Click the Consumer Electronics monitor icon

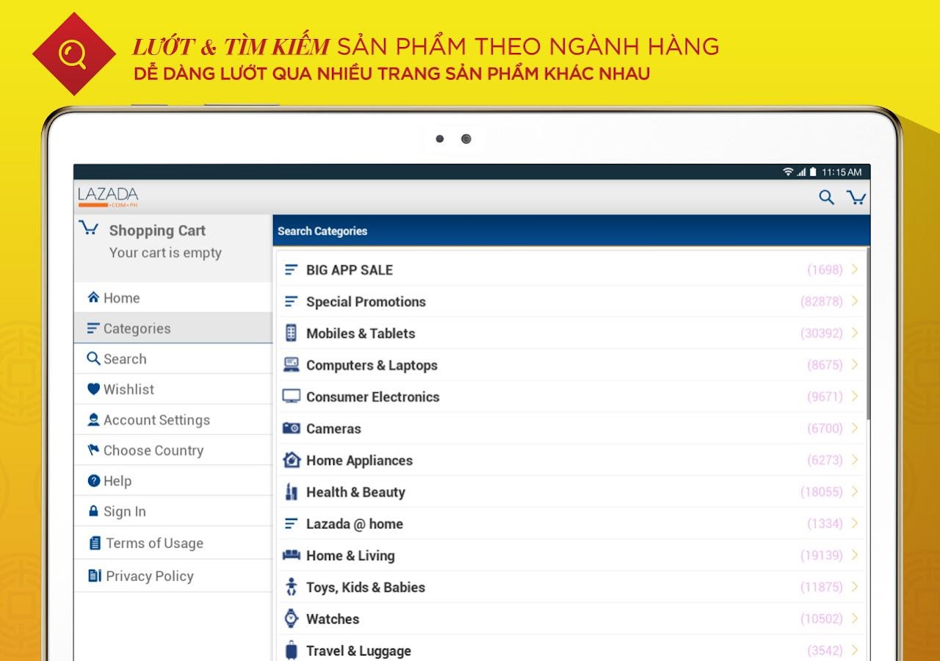click(291, 396)
